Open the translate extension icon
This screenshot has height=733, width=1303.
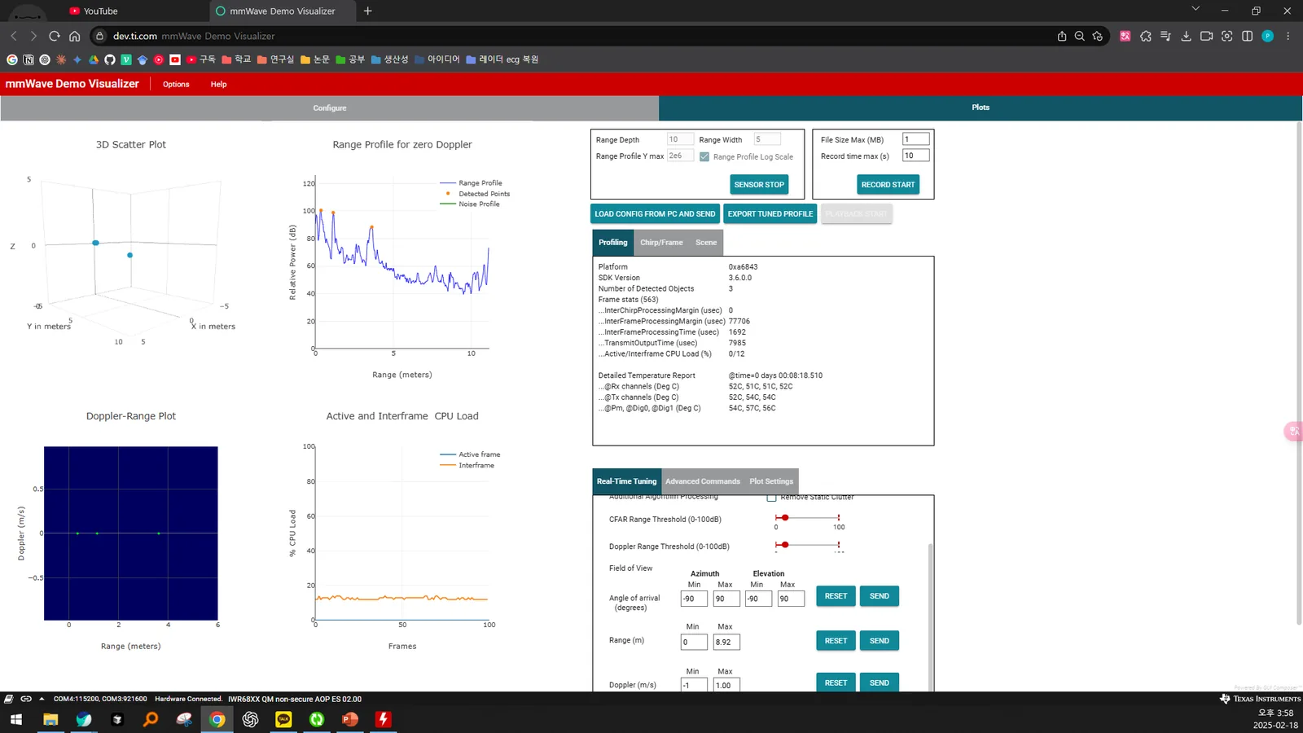click(1125, 36)
